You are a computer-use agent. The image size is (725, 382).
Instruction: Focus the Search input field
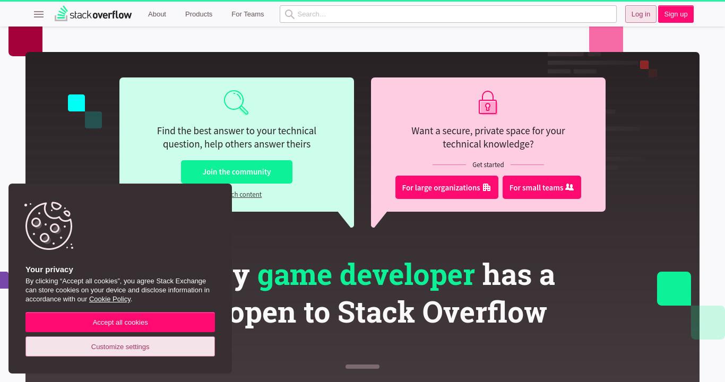coord(448,14)
